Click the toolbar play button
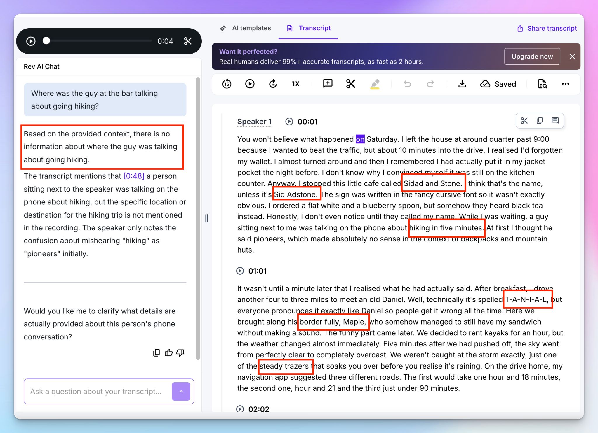This screenshot has height=433, width=598. click(250, 84)
